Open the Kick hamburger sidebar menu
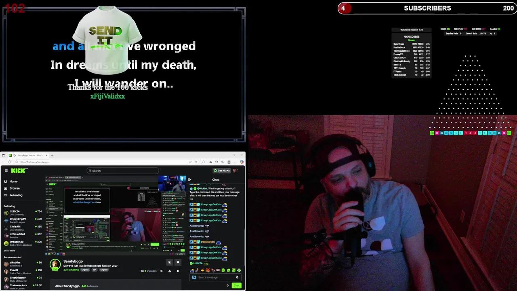The height and width of the screenshot is (291, 517). [6, 171]
